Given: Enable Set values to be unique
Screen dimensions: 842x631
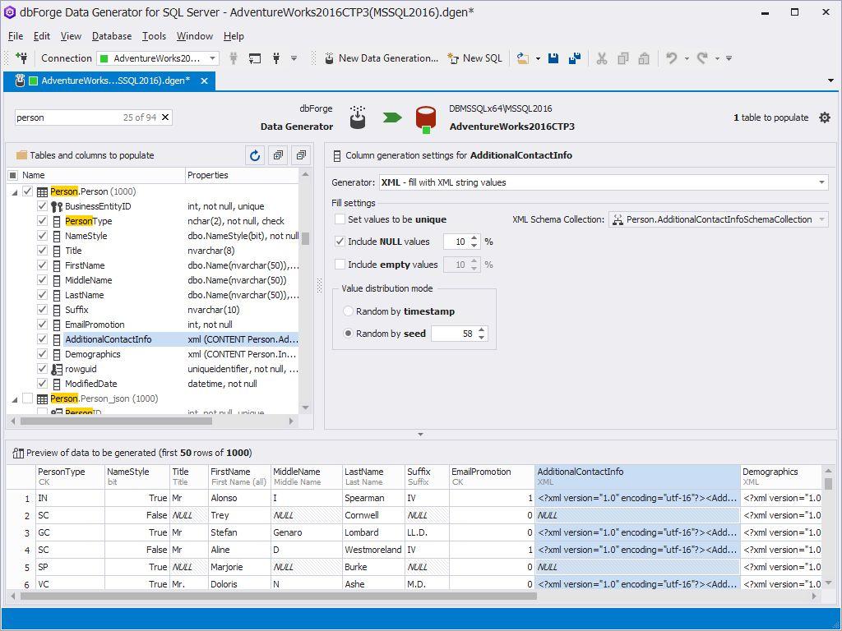Looking at the screenshot, I should (x=340, y=219).
